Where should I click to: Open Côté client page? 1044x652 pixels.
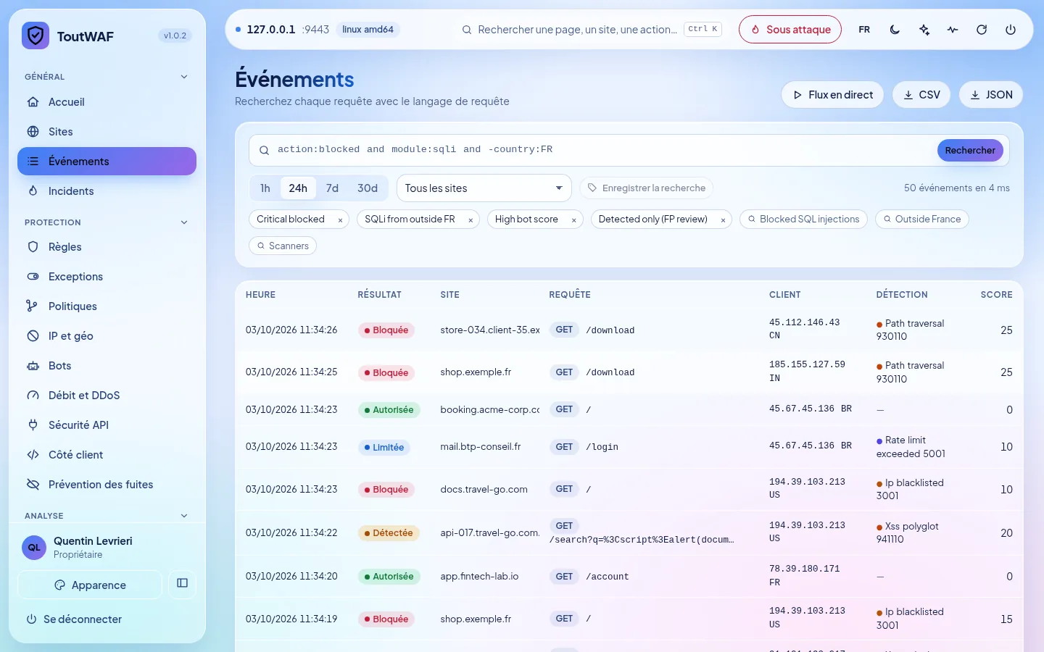107,455
